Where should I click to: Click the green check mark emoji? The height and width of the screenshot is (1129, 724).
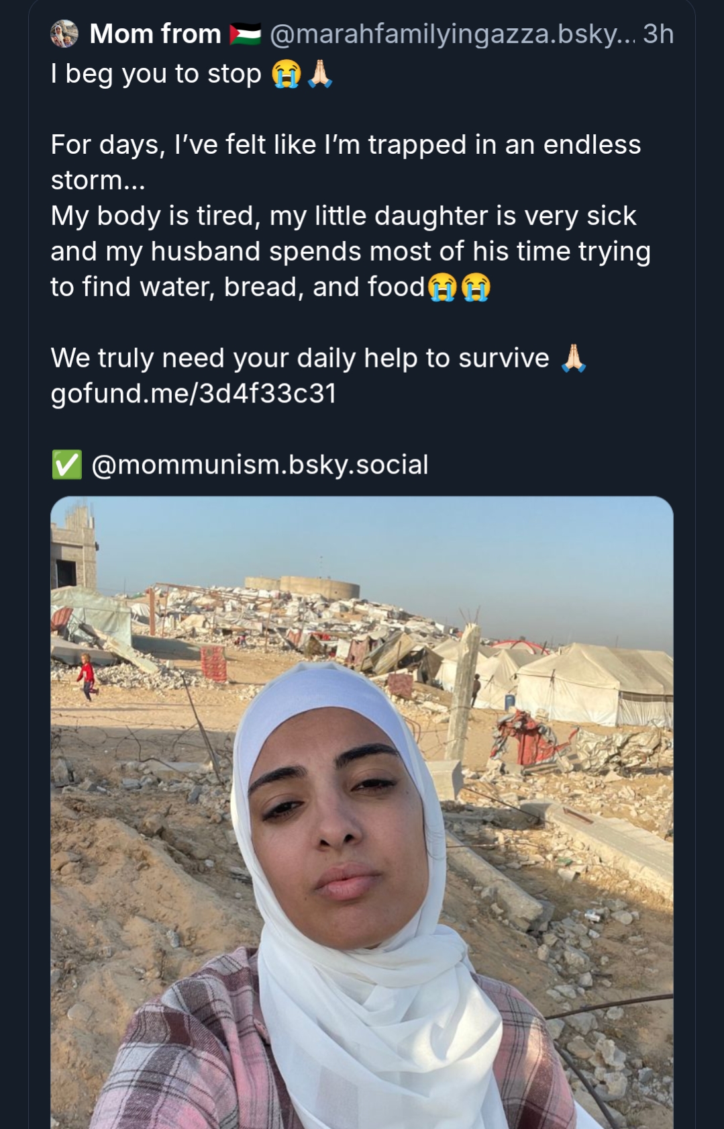pos(66,465)
